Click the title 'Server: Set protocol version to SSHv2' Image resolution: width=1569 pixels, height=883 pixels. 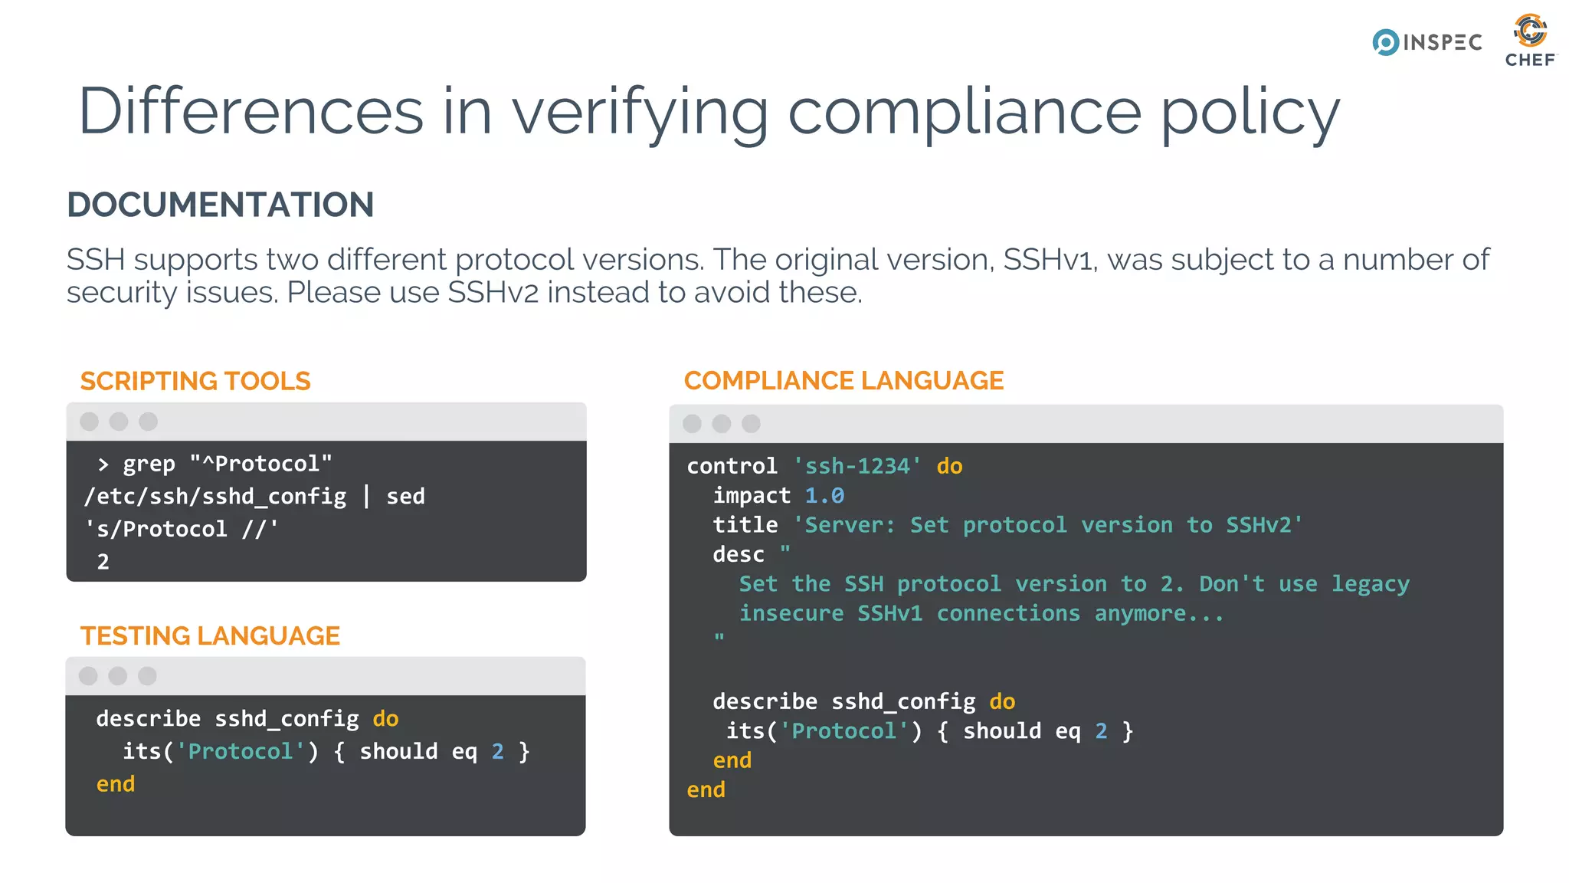pyautogui.click(x=1007, y=525)
